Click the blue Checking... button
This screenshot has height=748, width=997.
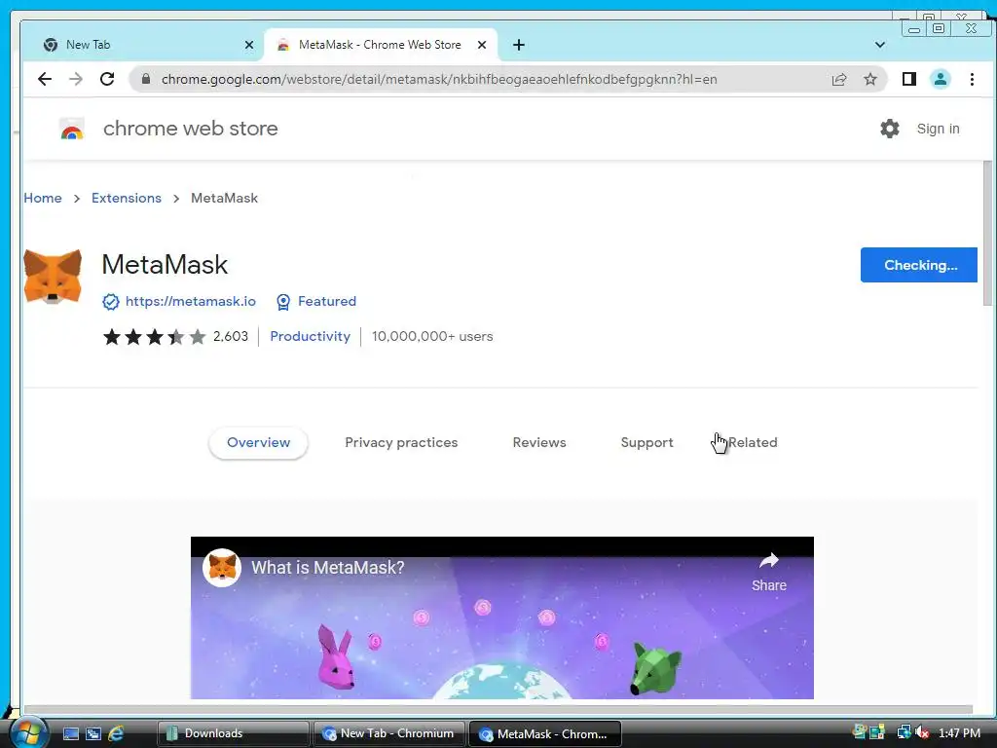click(x=919, y=265)
